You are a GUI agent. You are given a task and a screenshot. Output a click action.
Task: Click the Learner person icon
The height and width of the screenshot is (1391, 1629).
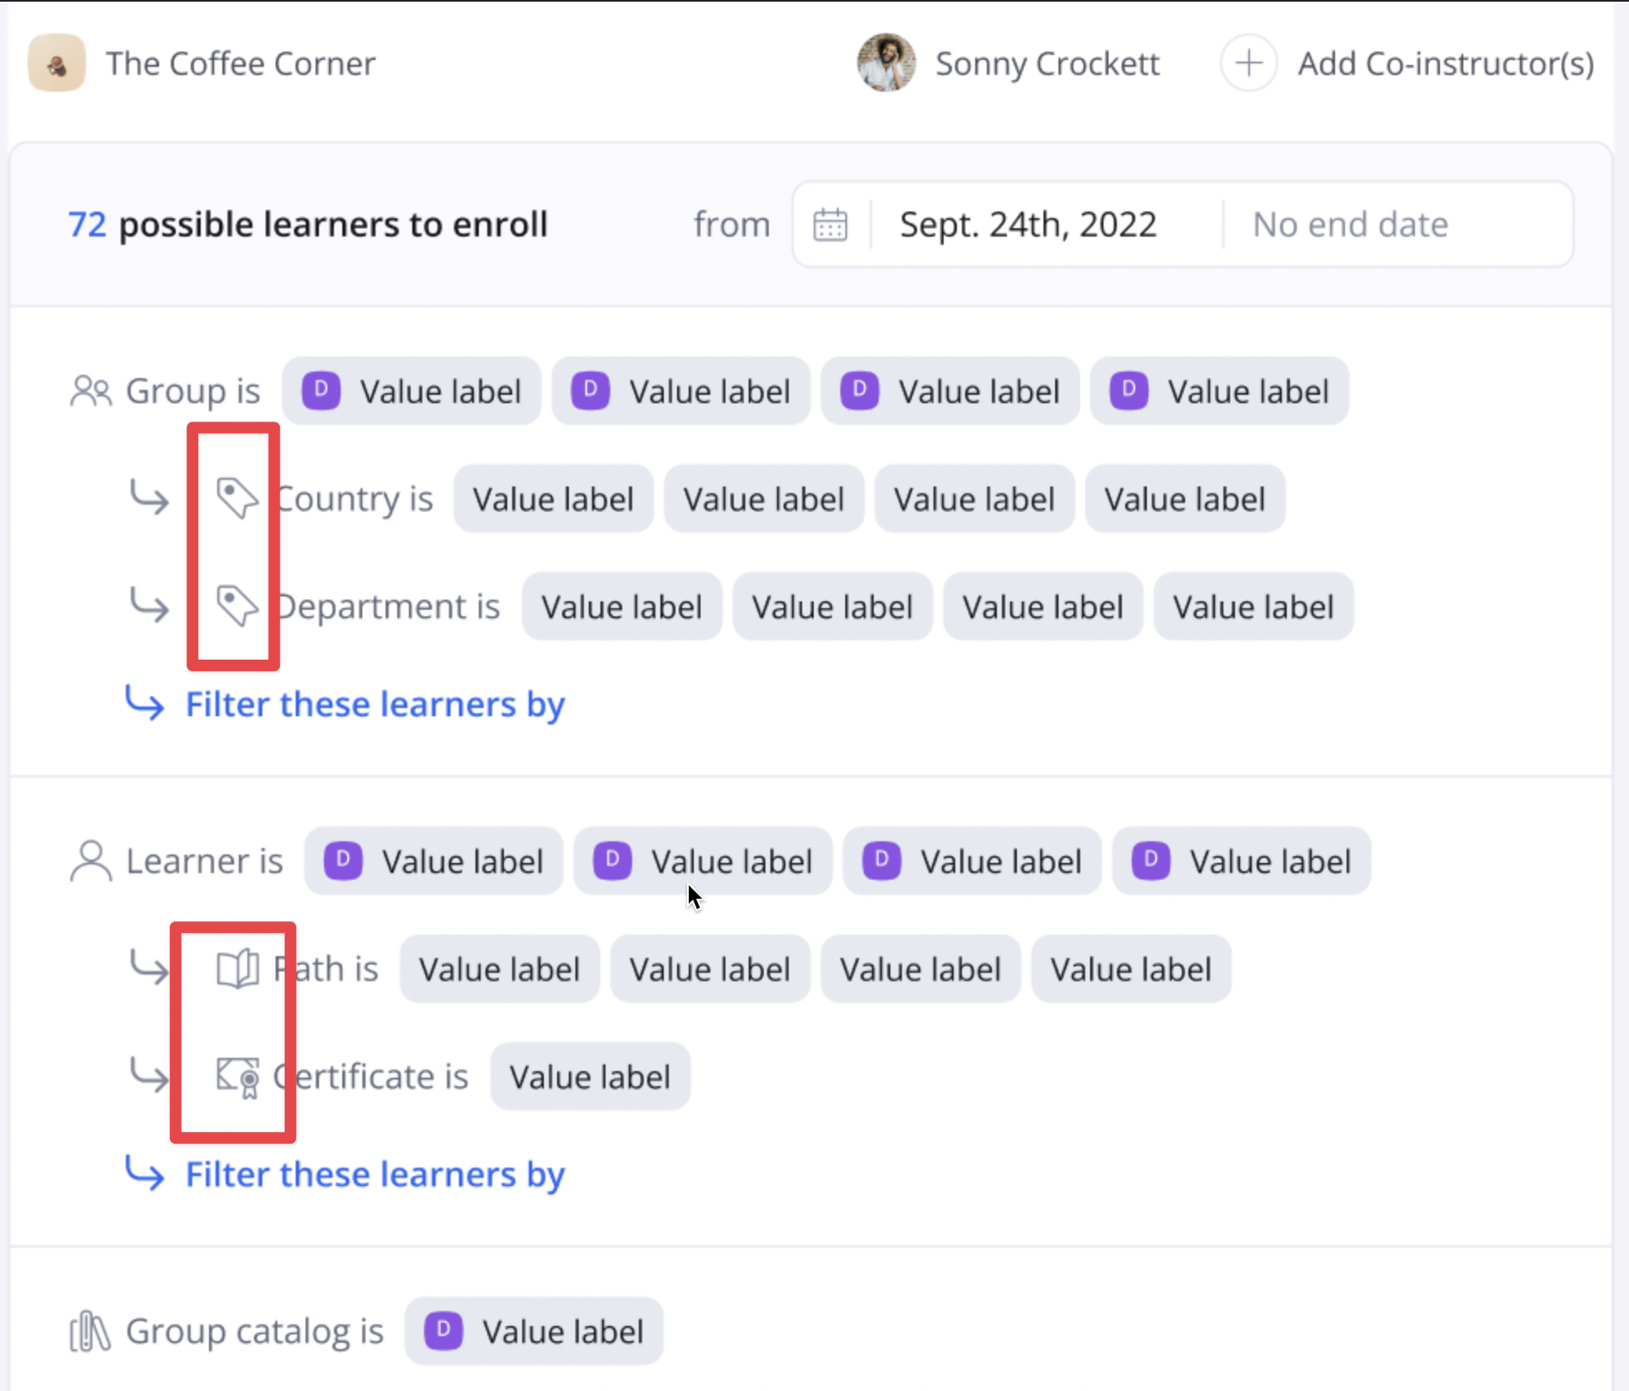tap(91, 860)
